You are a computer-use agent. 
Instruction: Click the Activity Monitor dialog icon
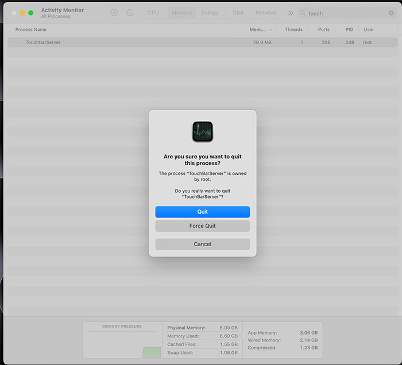[x=202, y=131]
